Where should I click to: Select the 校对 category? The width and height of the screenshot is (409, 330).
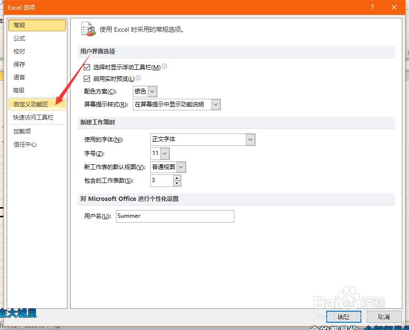tap(37, 52)
